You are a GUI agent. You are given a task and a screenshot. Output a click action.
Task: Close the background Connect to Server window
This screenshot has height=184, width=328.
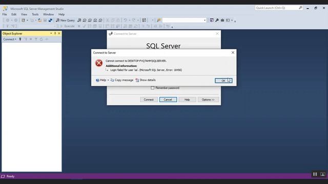217,34
